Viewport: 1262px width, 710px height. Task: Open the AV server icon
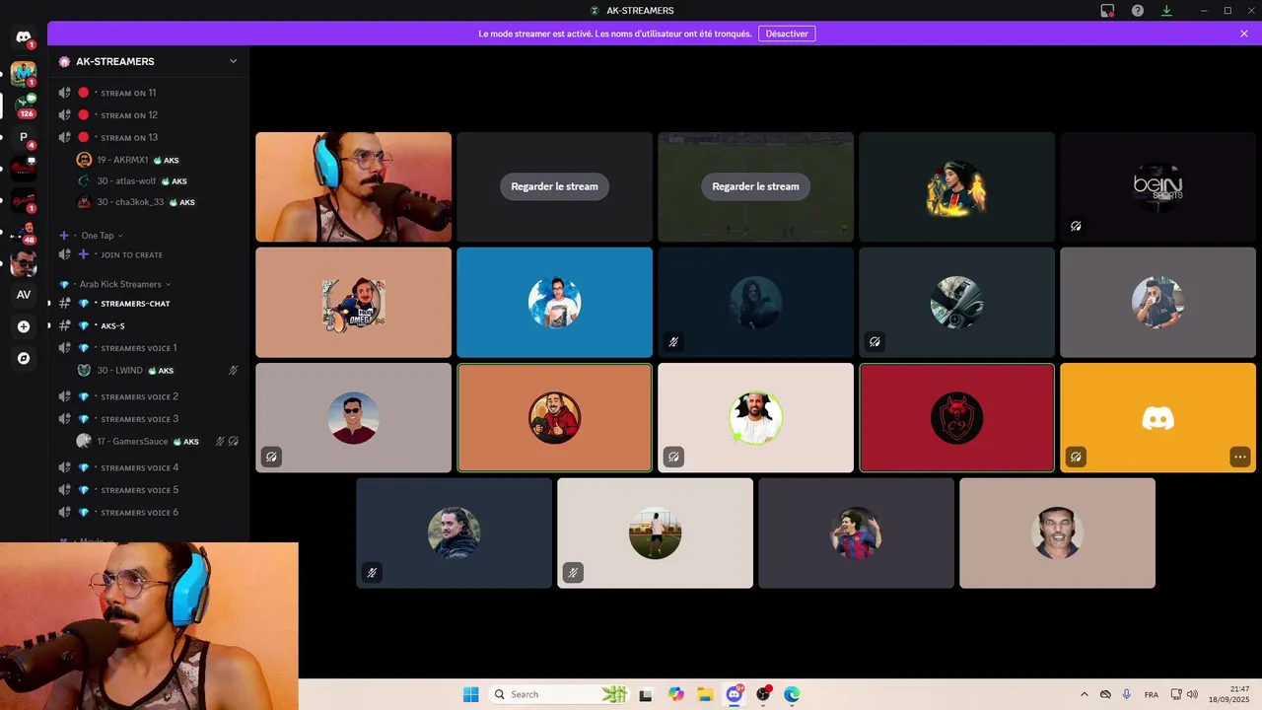point(24,295)
